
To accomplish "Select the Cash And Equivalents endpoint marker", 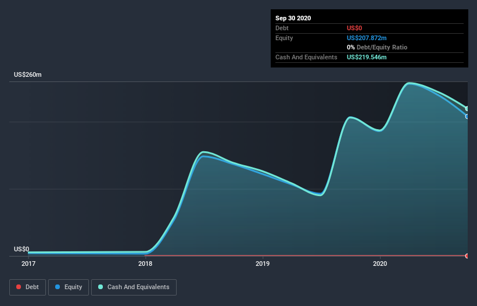I will (x=467, y=109).
